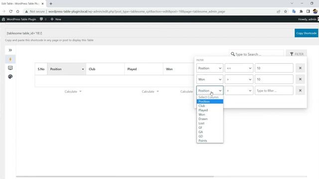Select Club in the dropdown list
Viewport: 319px width, 179px height.
tap(210, 106)
